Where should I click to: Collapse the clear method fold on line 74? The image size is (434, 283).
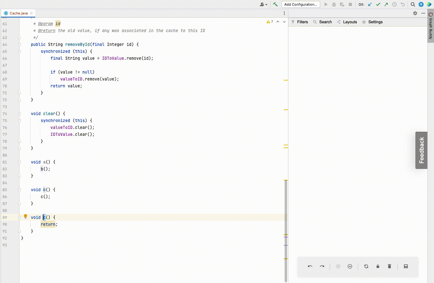[x=19, y=114]
